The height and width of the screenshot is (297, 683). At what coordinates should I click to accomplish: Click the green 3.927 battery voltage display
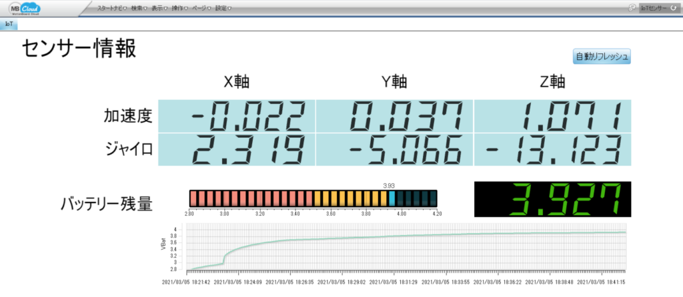click(x=552, y=198)
